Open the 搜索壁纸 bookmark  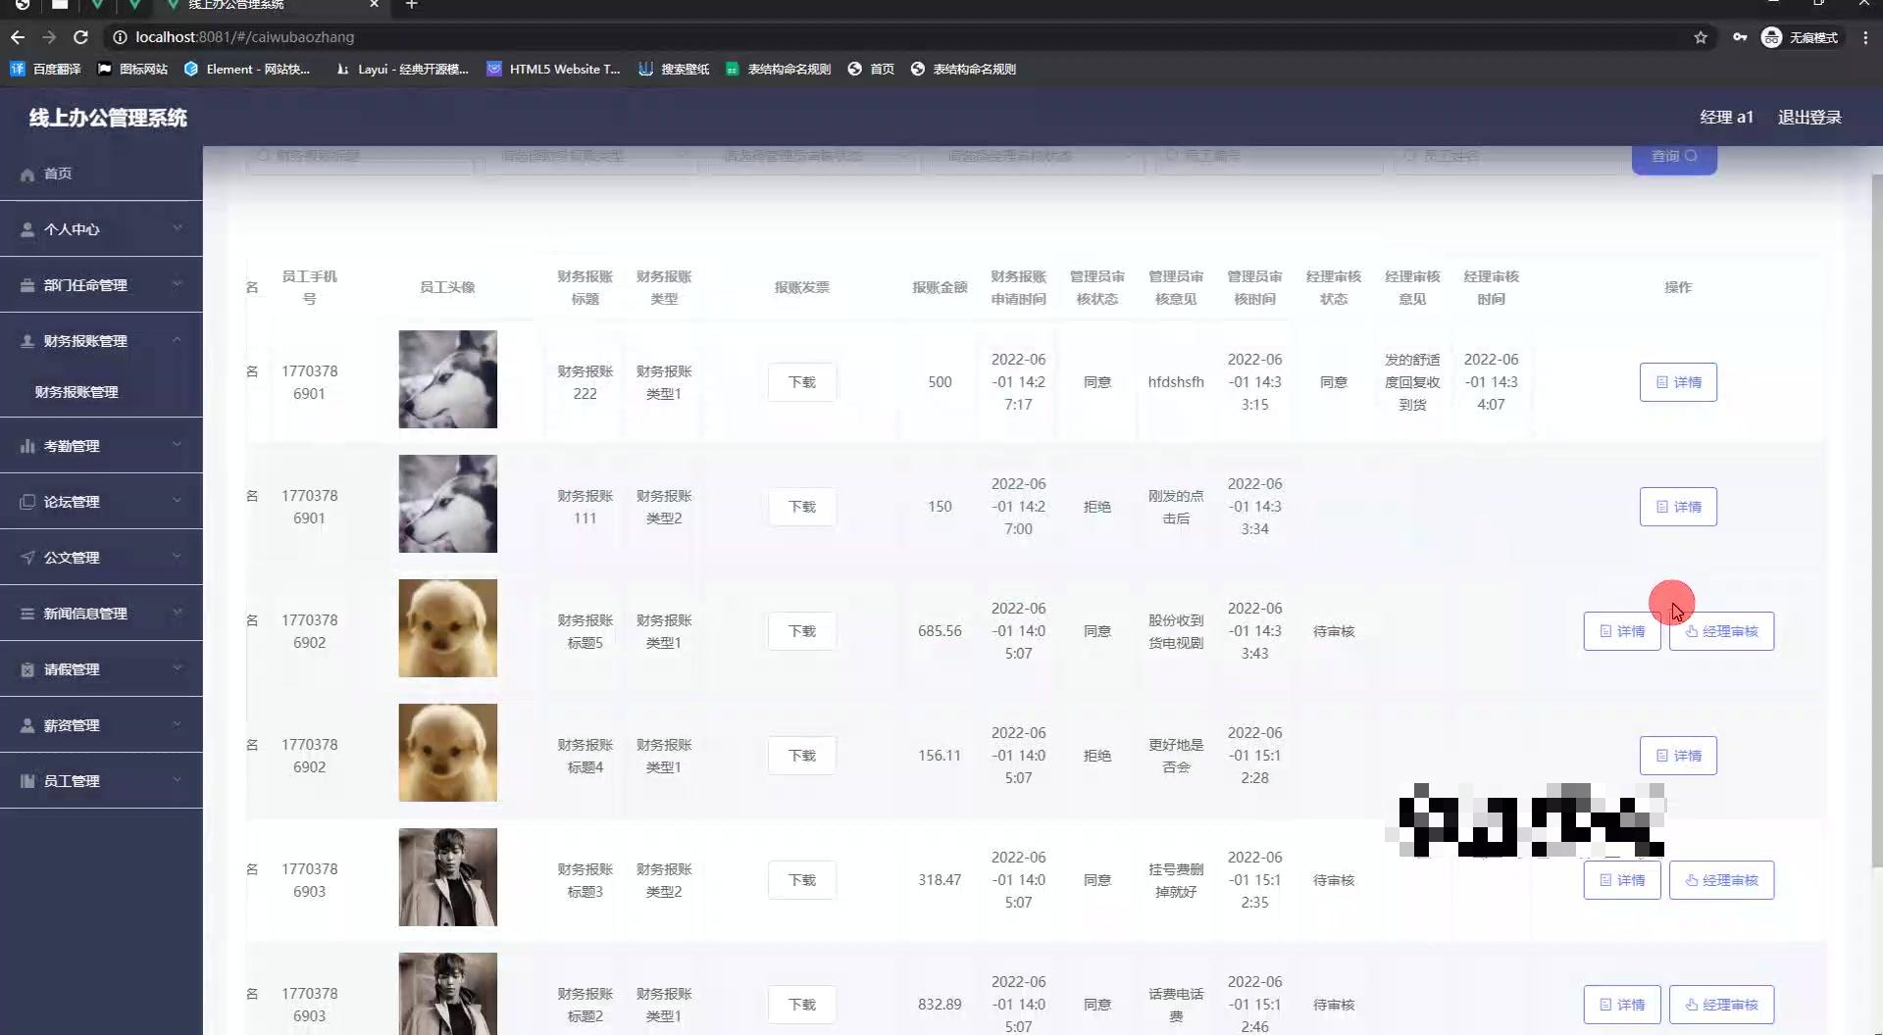(x=674, y=69)
